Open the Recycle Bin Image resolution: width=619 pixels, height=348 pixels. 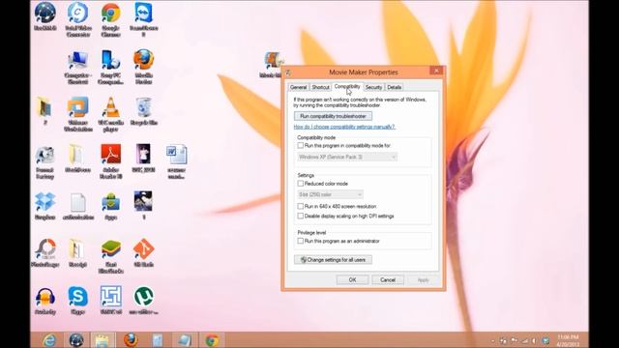click(x=143, y=111)
